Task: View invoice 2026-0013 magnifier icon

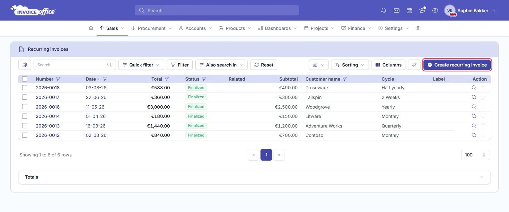Action: tap(474, 126)
